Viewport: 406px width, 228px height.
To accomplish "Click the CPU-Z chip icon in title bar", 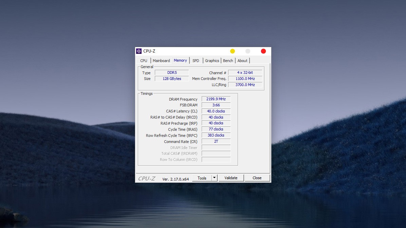I will coord(139,51).
